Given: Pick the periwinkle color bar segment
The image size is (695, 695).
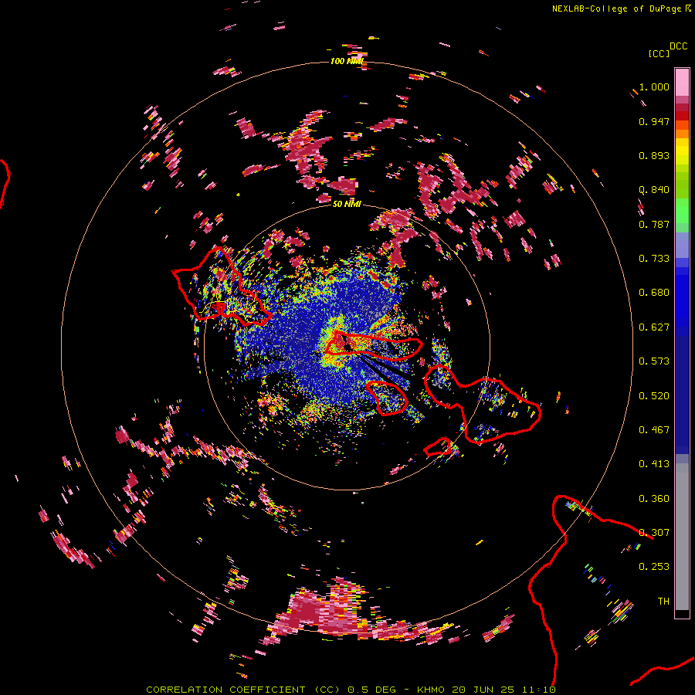Looking at the screenshot, I should [682, 245].
